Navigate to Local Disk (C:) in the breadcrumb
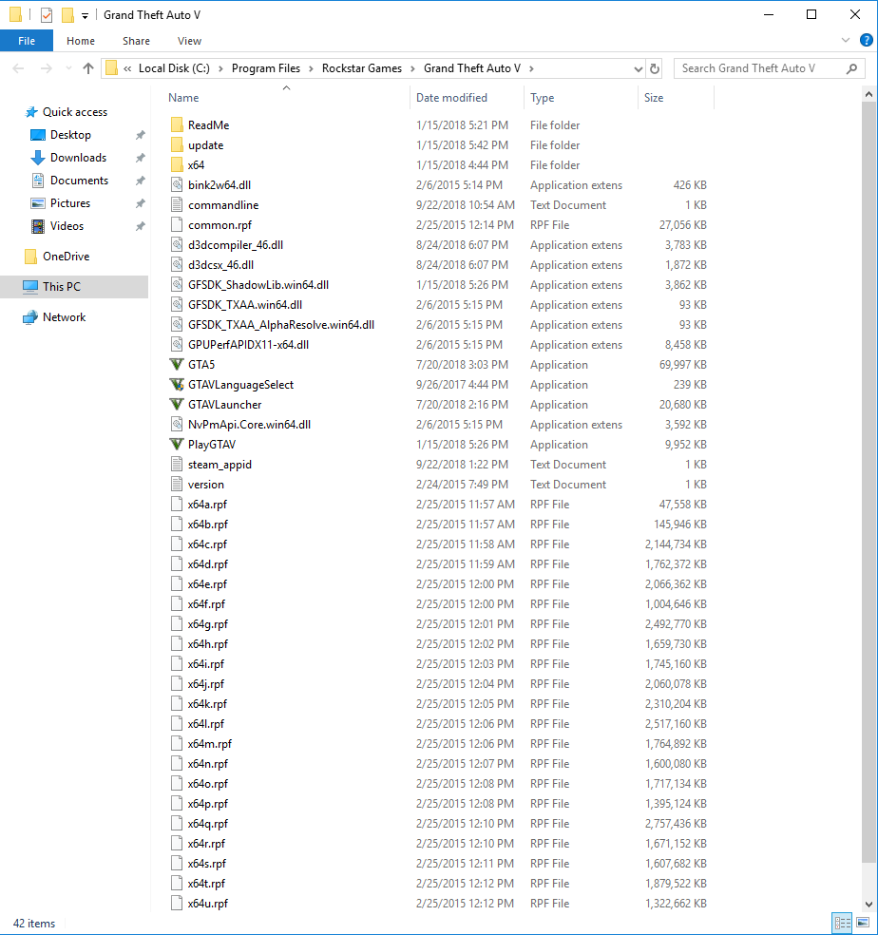 pyautogui.click(x=174, y=68)
